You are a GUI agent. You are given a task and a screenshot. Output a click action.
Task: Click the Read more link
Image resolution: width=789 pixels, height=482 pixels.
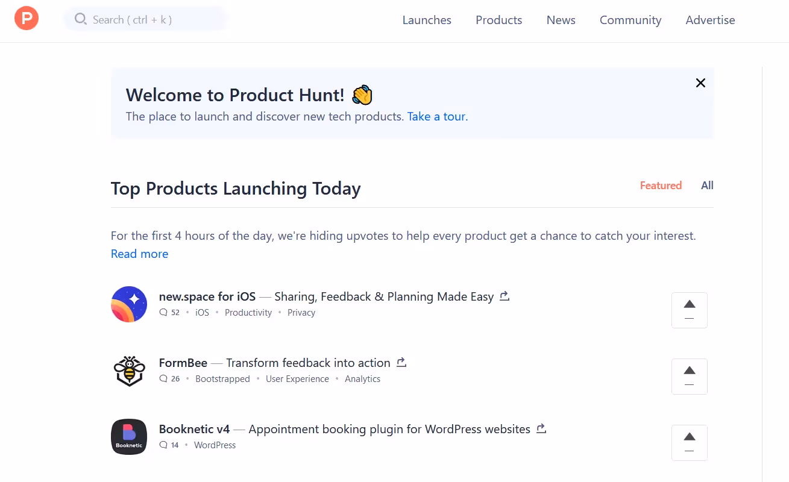point(139,254)
